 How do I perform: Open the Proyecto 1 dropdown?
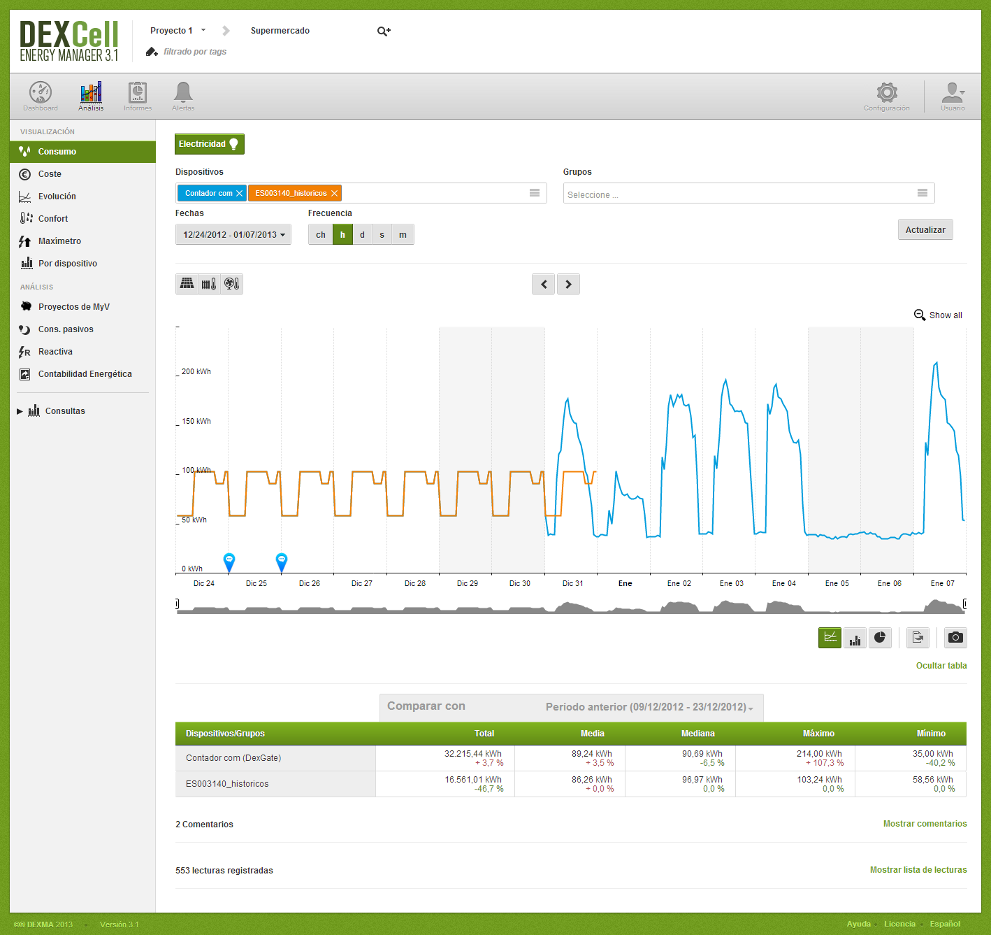point(178,31)
